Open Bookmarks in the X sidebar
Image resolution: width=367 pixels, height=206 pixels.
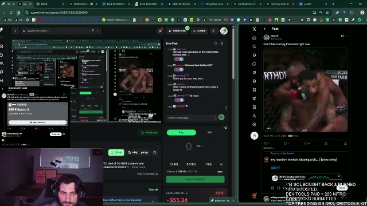(255, 90)
